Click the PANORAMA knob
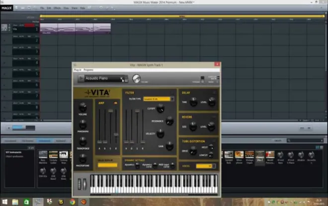 (x=82, y=124)
